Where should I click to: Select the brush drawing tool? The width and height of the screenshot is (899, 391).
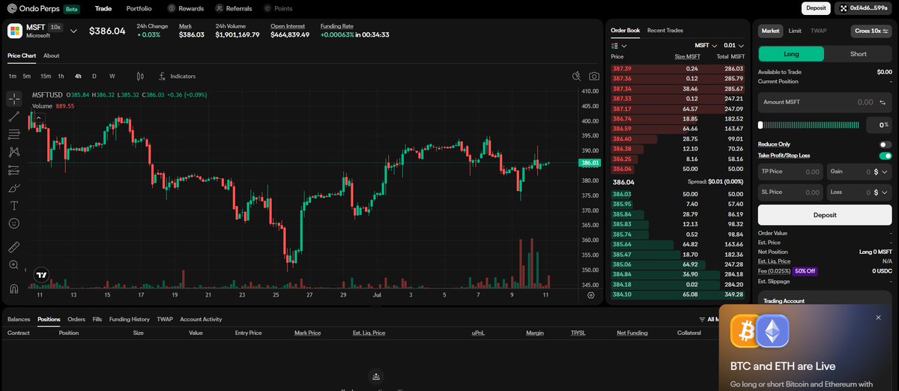click(14, 188)
